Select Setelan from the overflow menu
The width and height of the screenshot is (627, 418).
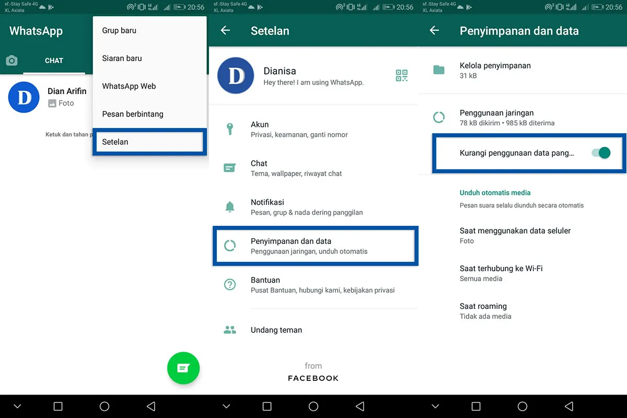(x=149, y=142)
